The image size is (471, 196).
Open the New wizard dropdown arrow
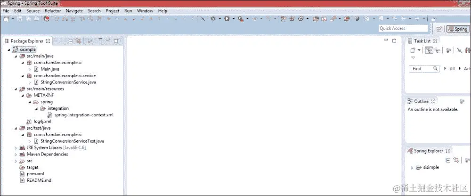click(x=13, y=19)
